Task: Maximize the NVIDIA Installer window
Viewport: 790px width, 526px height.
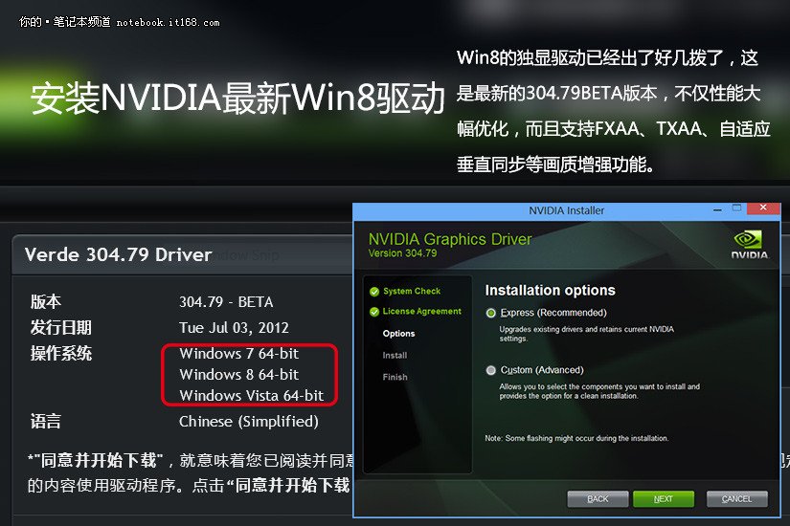Action: [x=736, y=208]
